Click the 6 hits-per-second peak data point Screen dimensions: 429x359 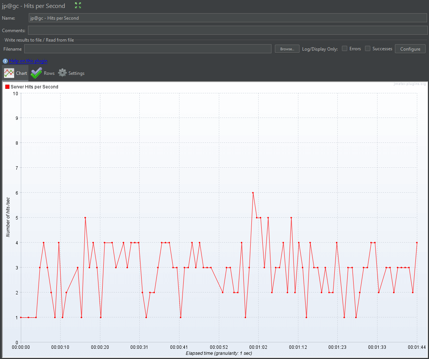tap(253, 193)
